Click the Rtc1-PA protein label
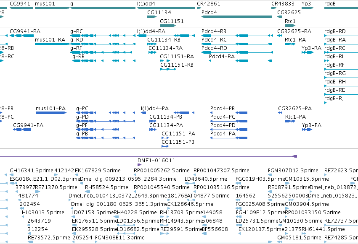Viewport: 358px width, 244px height. point(295,117)
